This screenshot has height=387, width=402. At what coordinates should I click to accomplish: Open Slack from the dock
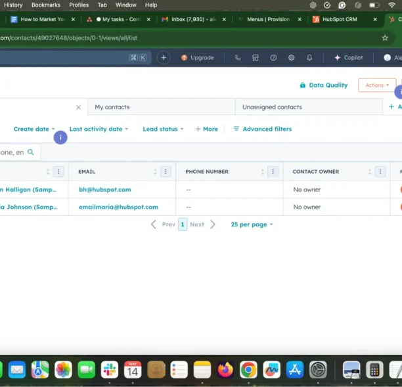tap(110, 369)
